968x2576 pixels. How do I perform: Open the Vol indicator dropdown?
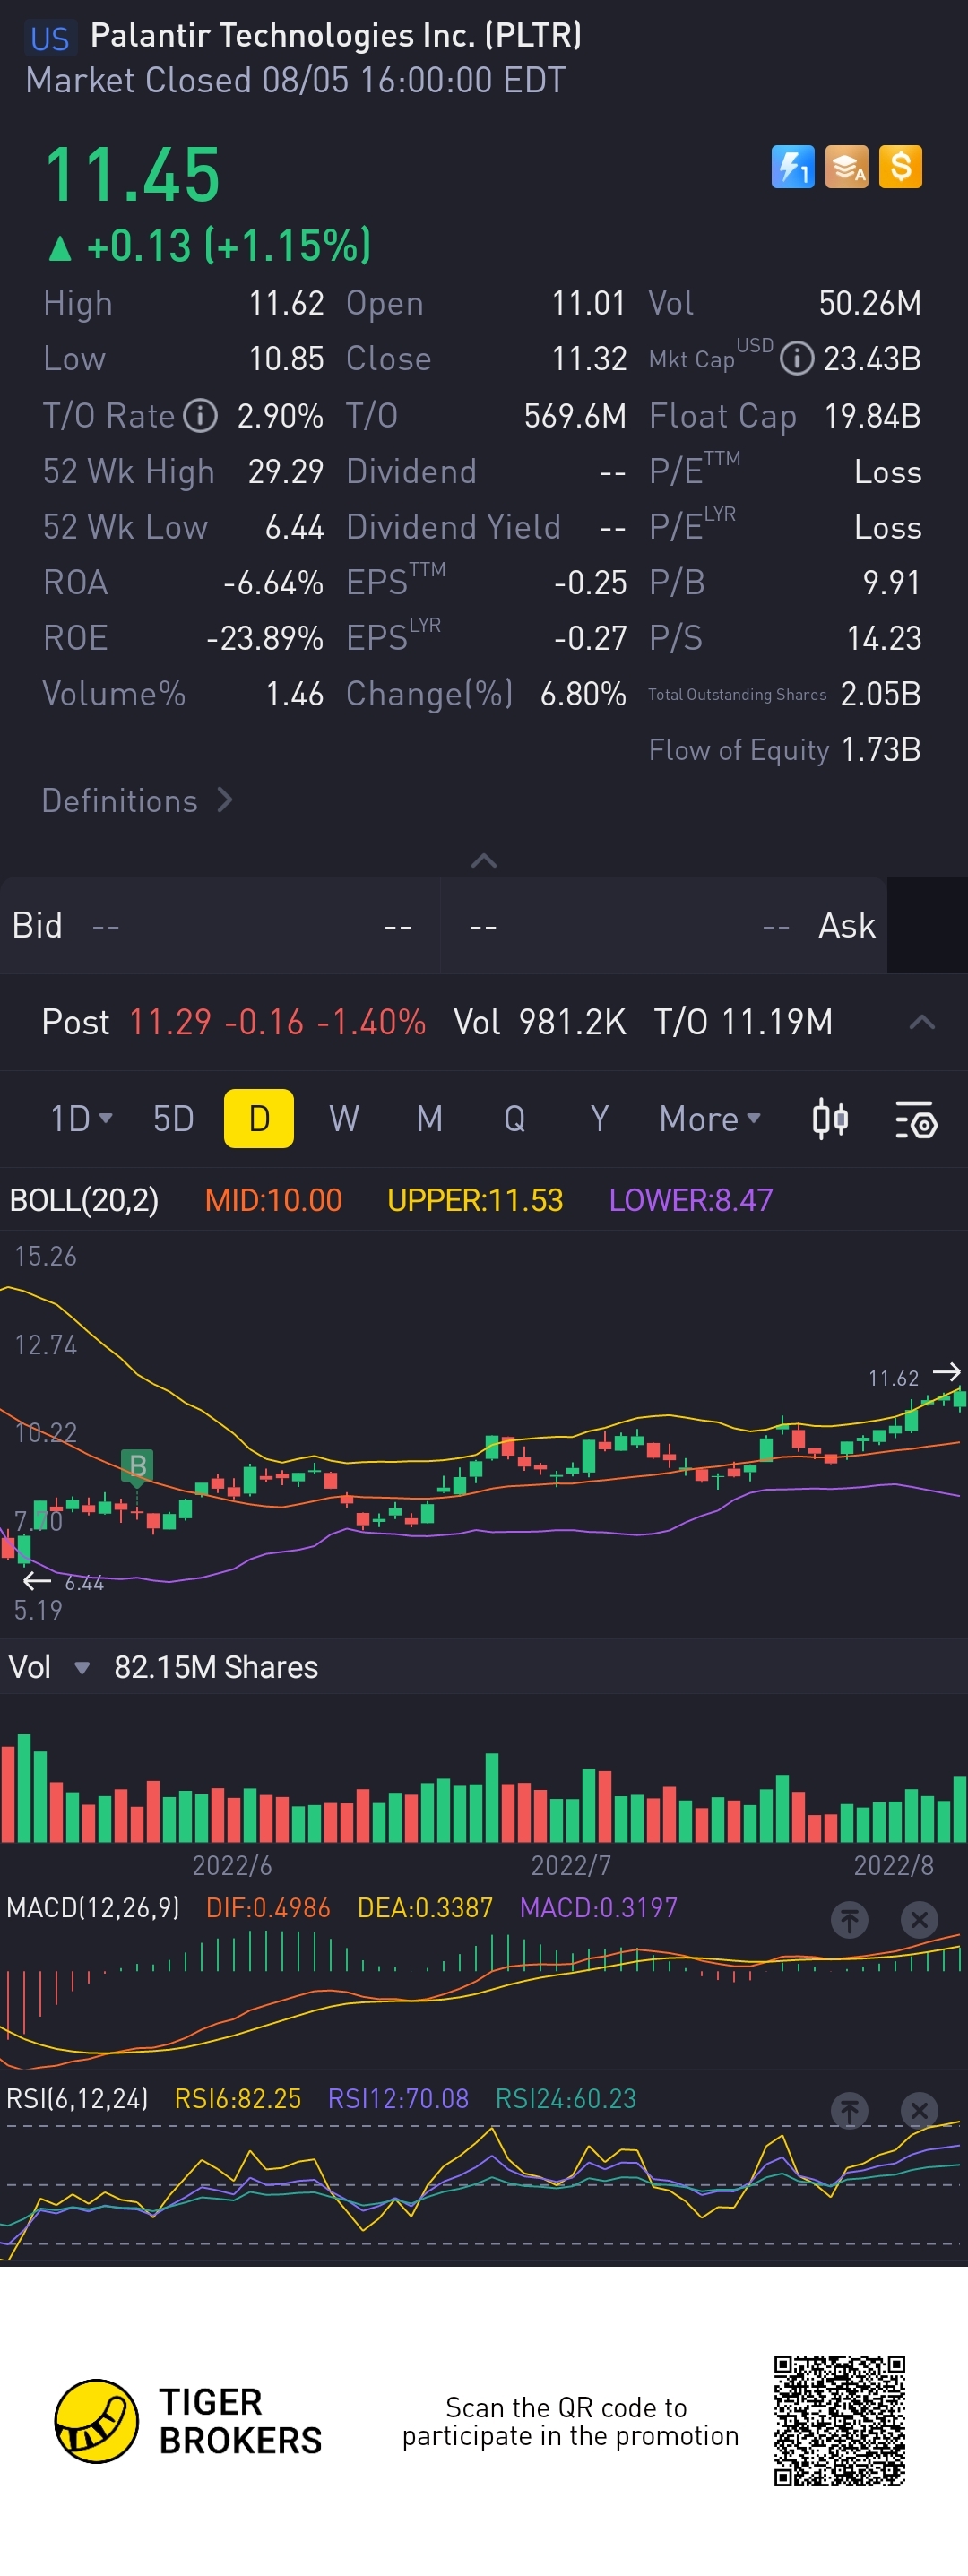point(82,1667)
